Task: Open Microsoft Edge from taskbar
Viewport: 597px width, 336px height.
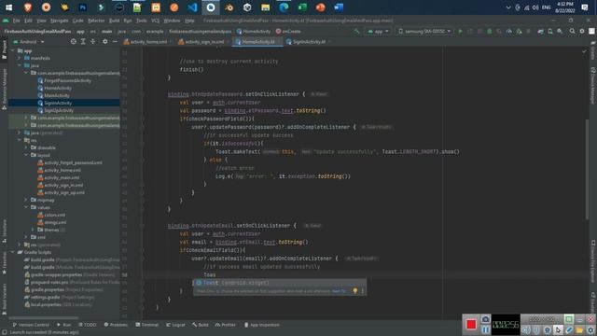Action: [284, 7]
